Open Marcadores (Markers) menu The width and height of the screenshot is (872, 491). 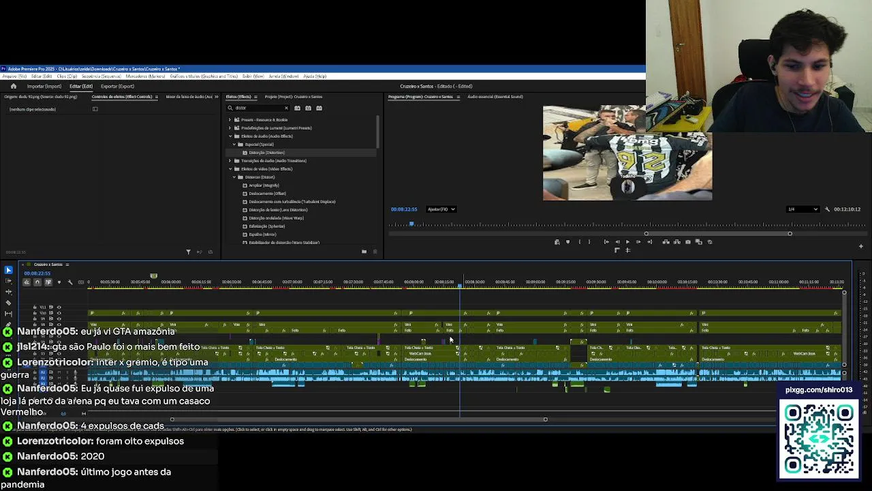tap(146, 76)
